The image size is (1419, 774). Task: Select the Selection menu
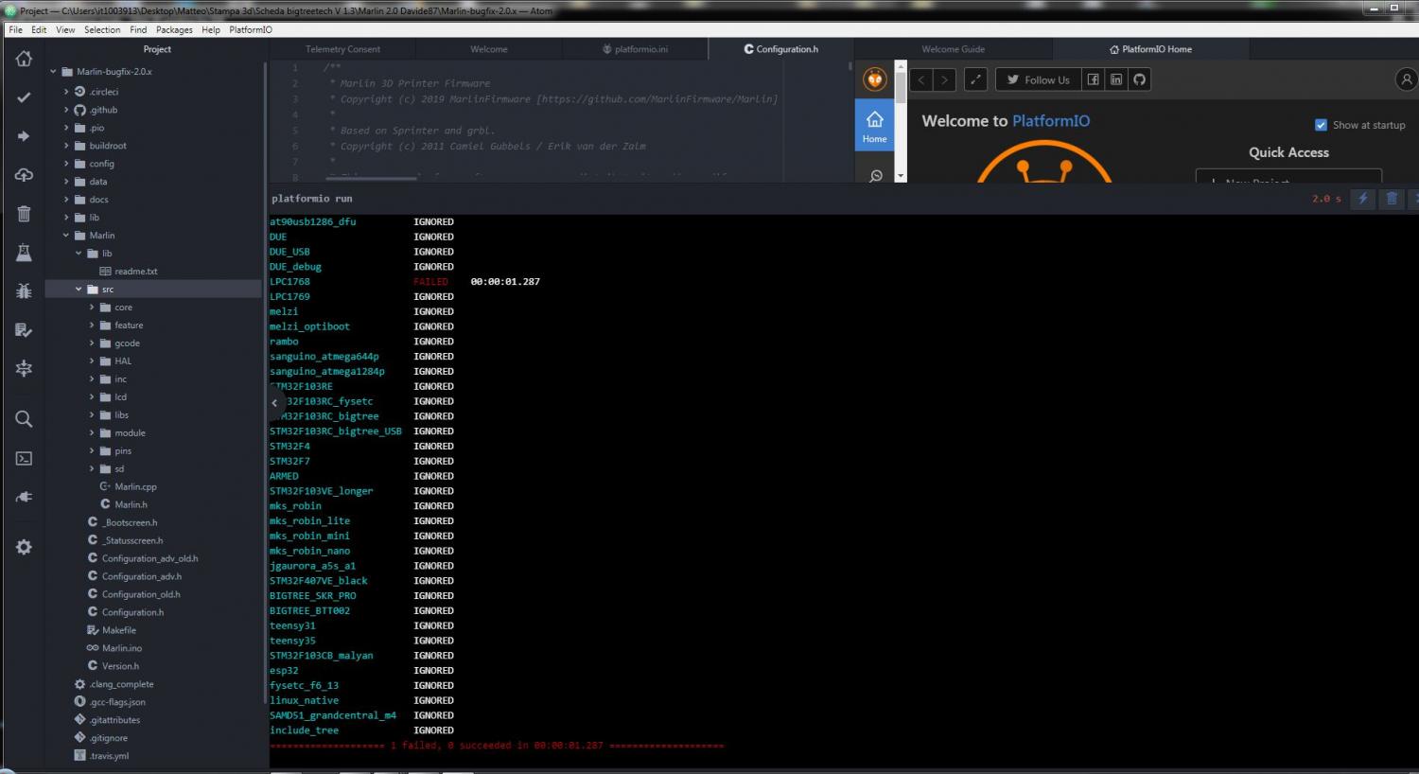[102, 29]
